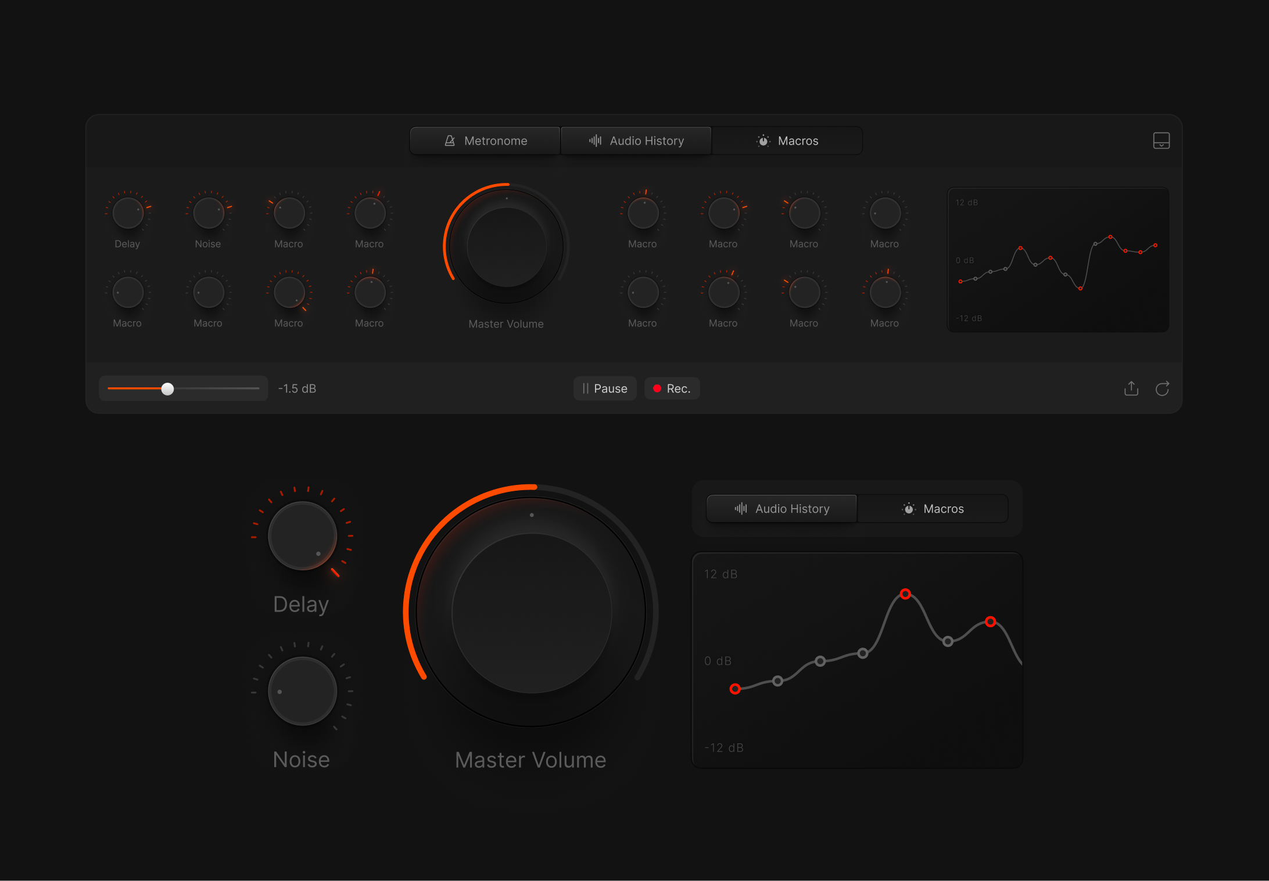Click the knob icon on the lower Macros button
1269x881 pixels.
click(x=908, y=508)
